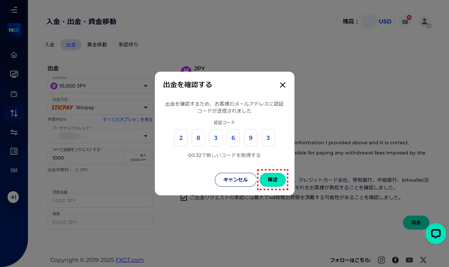
Task: Click the JPY amount request field showing 1000
Action: click(86, 158)
